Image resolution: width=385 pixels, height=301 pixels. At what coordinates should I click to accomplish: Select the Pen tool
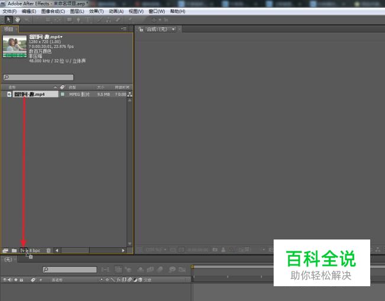click(x=78, y=20)
